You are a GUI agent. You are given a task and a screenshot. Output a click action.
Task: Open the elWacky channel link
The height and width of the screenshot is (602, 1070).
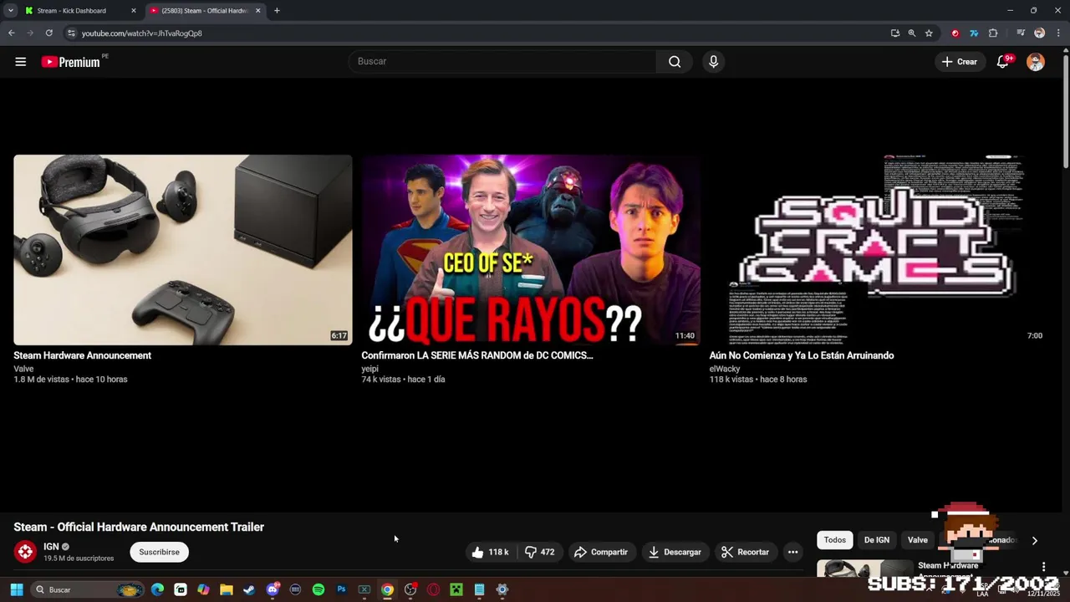click(725, 369)
